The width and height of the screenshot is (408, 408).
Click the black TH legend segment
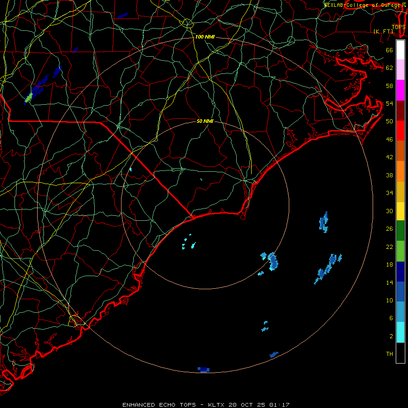(400, 353)
